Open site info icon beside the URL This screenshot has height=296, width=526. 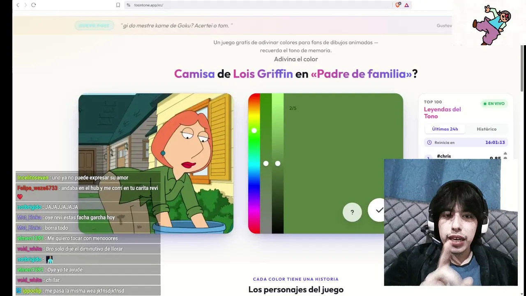tap(128, 5)
